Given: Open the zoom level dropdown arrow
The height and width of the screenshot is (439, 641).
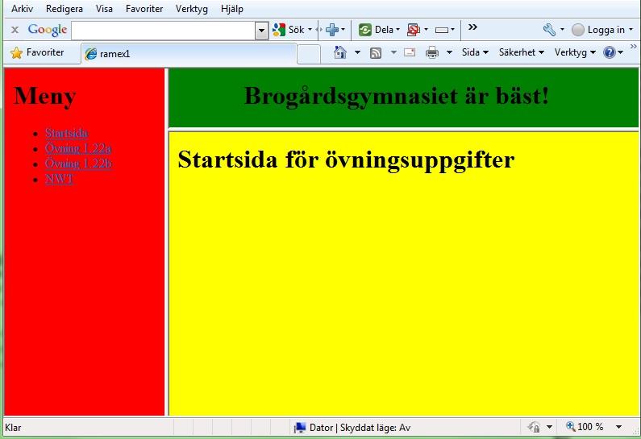Looking at the screenshot, I should tap(619, 427).
